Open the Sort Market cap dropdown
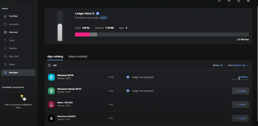This screenshot has width=258, height=126. (x=238, y=65)
